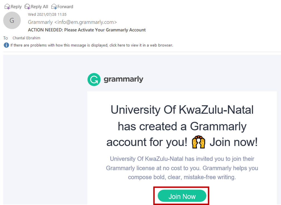Click the "Forward" text label
This screenshot has width=281, height=205.
(65, 6)
